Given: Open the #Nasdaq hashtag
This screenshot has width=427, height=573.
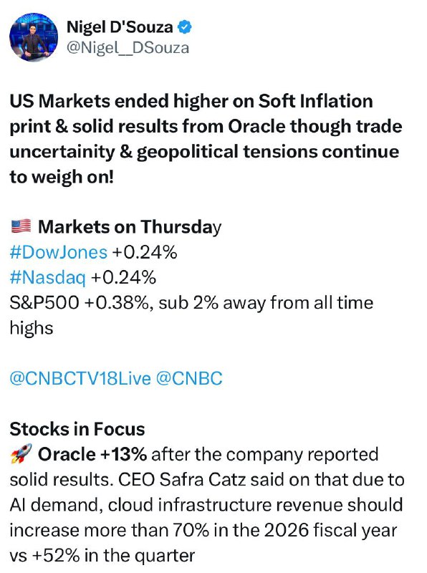Looking at the screenshot, I should point(48,278).
